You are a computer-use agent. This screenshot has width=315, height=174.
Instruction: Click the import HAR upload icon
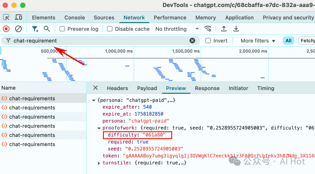click(224, 29)
